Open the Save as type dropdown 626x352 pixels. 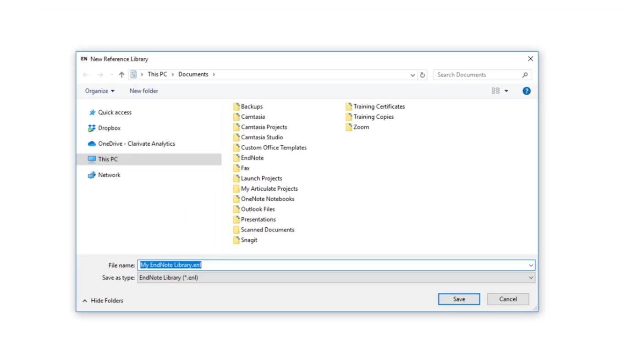pyautogui.click(x=336, y=278)
